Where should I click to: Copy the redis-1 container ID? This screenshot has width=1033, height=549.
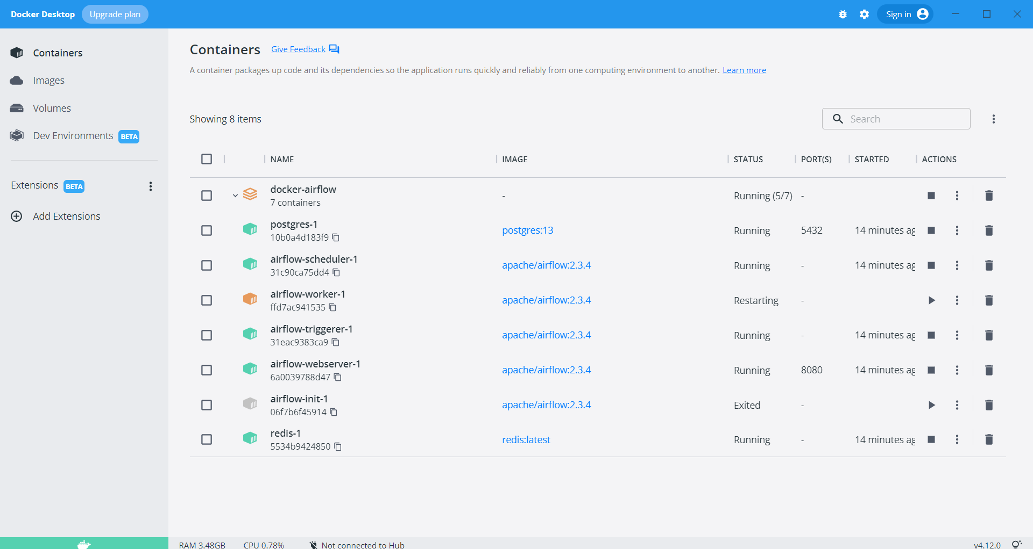point(338,446)
